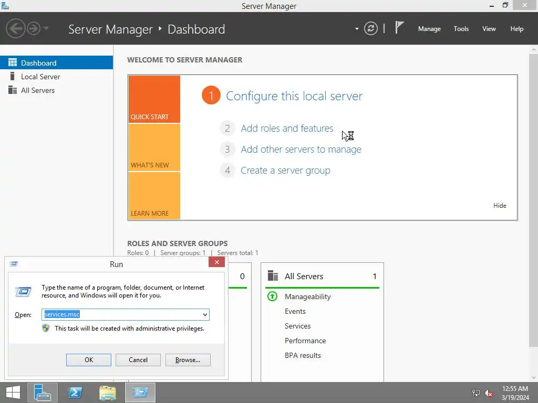Click the Run dialog title bar icon
538x403 pixels.
pyautogui.click(x=14, y=264)
